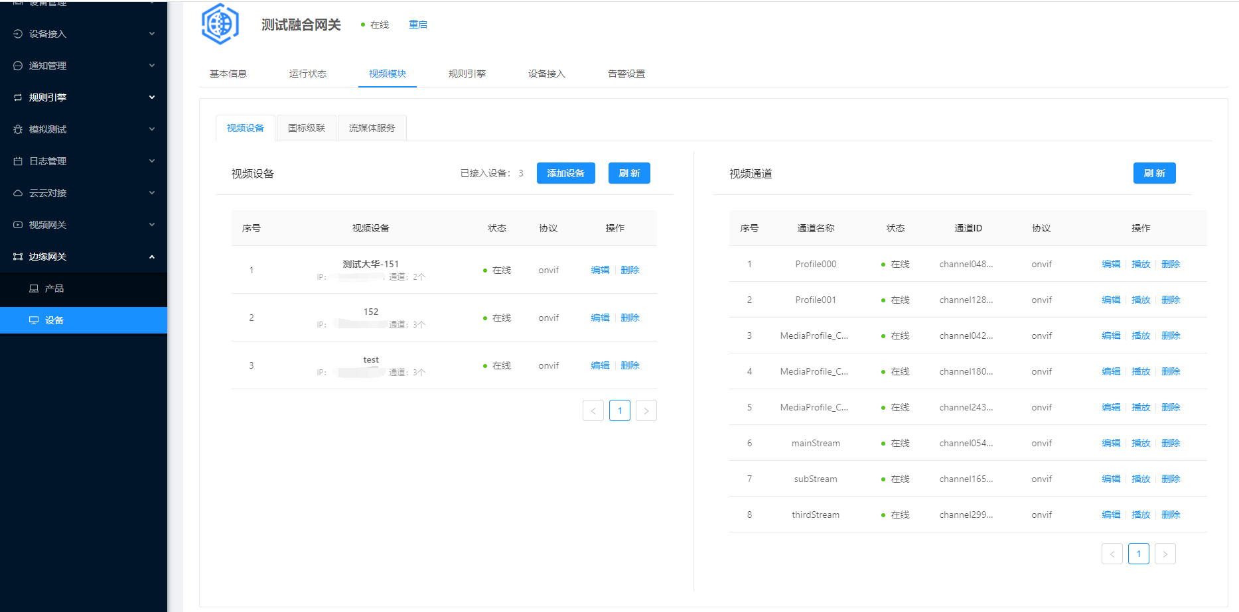Expand the 规则引擎 sidebar menu chevron
Image resolution: width=1239 pixels, height=612 pixels.
(x=152, y=97)
